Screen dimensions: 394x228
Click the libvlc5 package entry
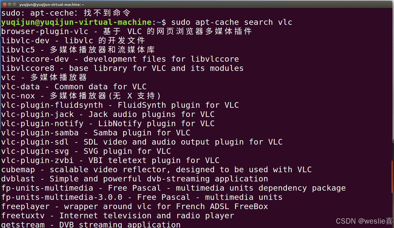[x=18, y=50]
